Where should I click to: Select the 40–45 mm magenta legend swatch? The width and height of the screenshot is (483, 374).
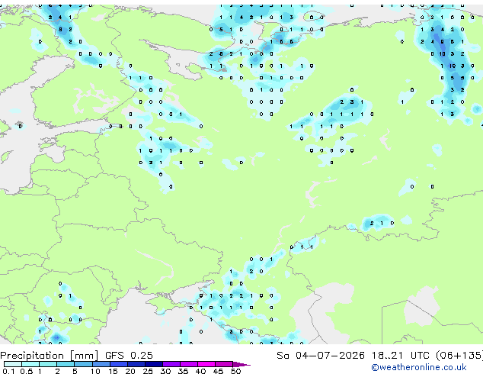click(x=206, y=364)
